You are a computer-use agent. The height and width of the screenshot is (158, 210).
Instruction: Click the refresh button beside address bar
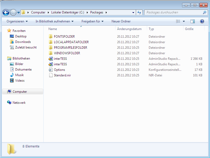click(139, 12)
